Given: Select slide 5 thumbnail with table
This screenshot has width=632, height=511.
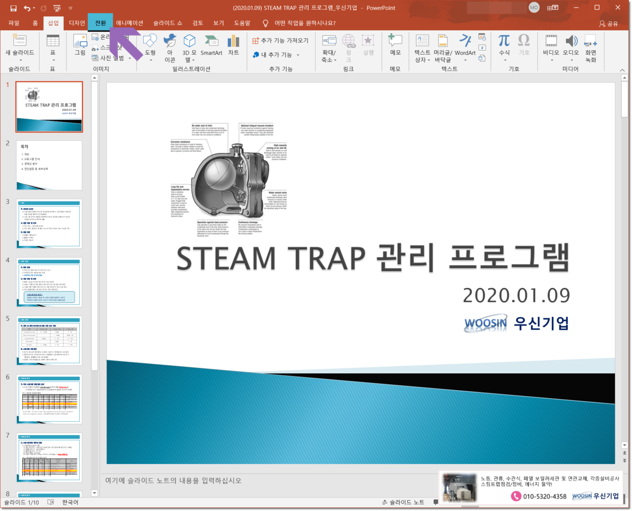Looking at the screenshot, I should pyautogui.click(x=49, y=341).
